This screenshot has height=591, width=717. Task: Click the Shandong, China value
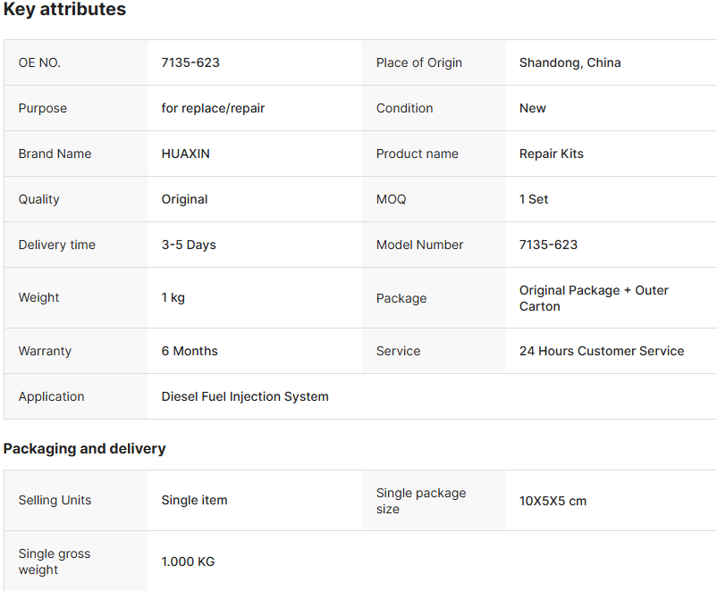(x=569, y=62)
